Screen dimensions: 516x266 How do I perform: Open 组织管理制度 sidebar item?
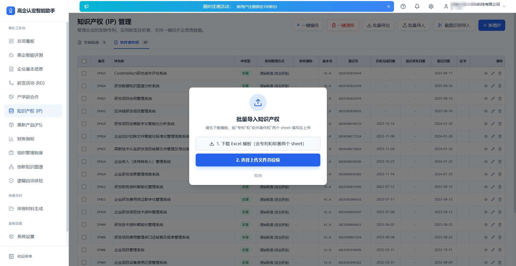(33, 153)
